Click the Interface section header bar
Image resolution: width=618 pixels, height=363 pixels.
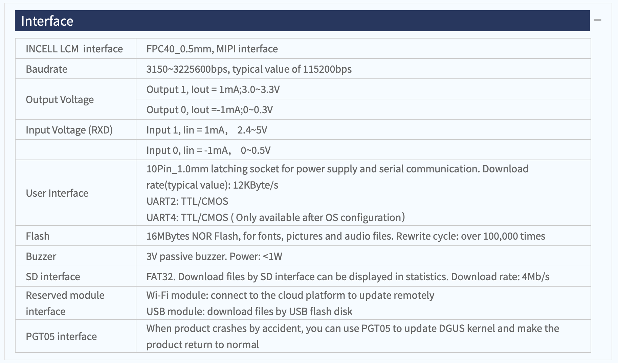pyautogui.click(x=302, y=21)
